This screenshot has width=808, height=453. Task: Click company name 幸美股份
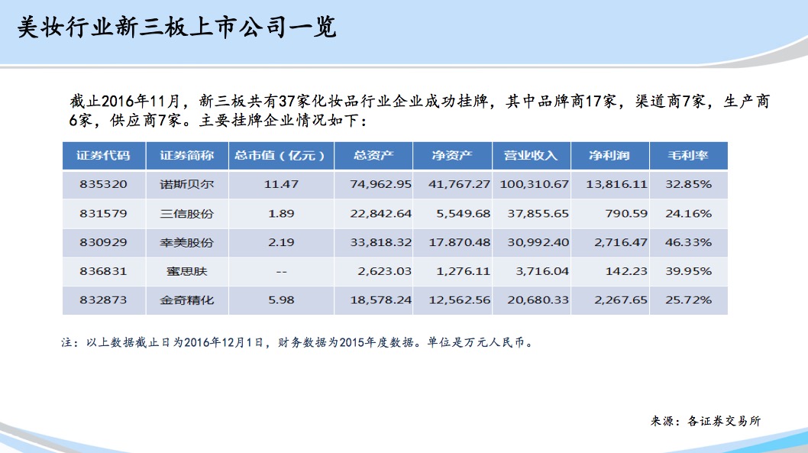(x=186, y=242)
